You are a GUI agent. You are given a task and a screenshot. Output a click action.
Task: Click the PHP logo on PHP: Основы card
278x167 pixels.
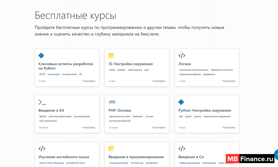pos(112,102)
